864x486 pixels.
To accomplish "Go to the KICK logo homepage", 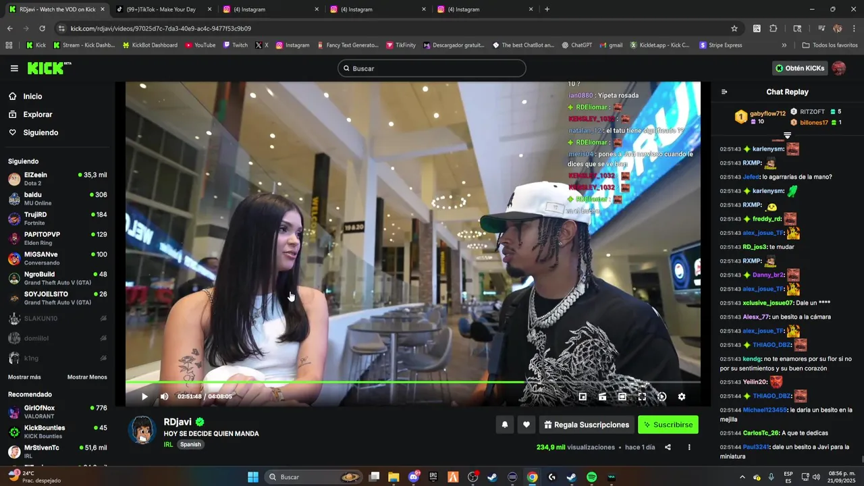I will [49, 68].
